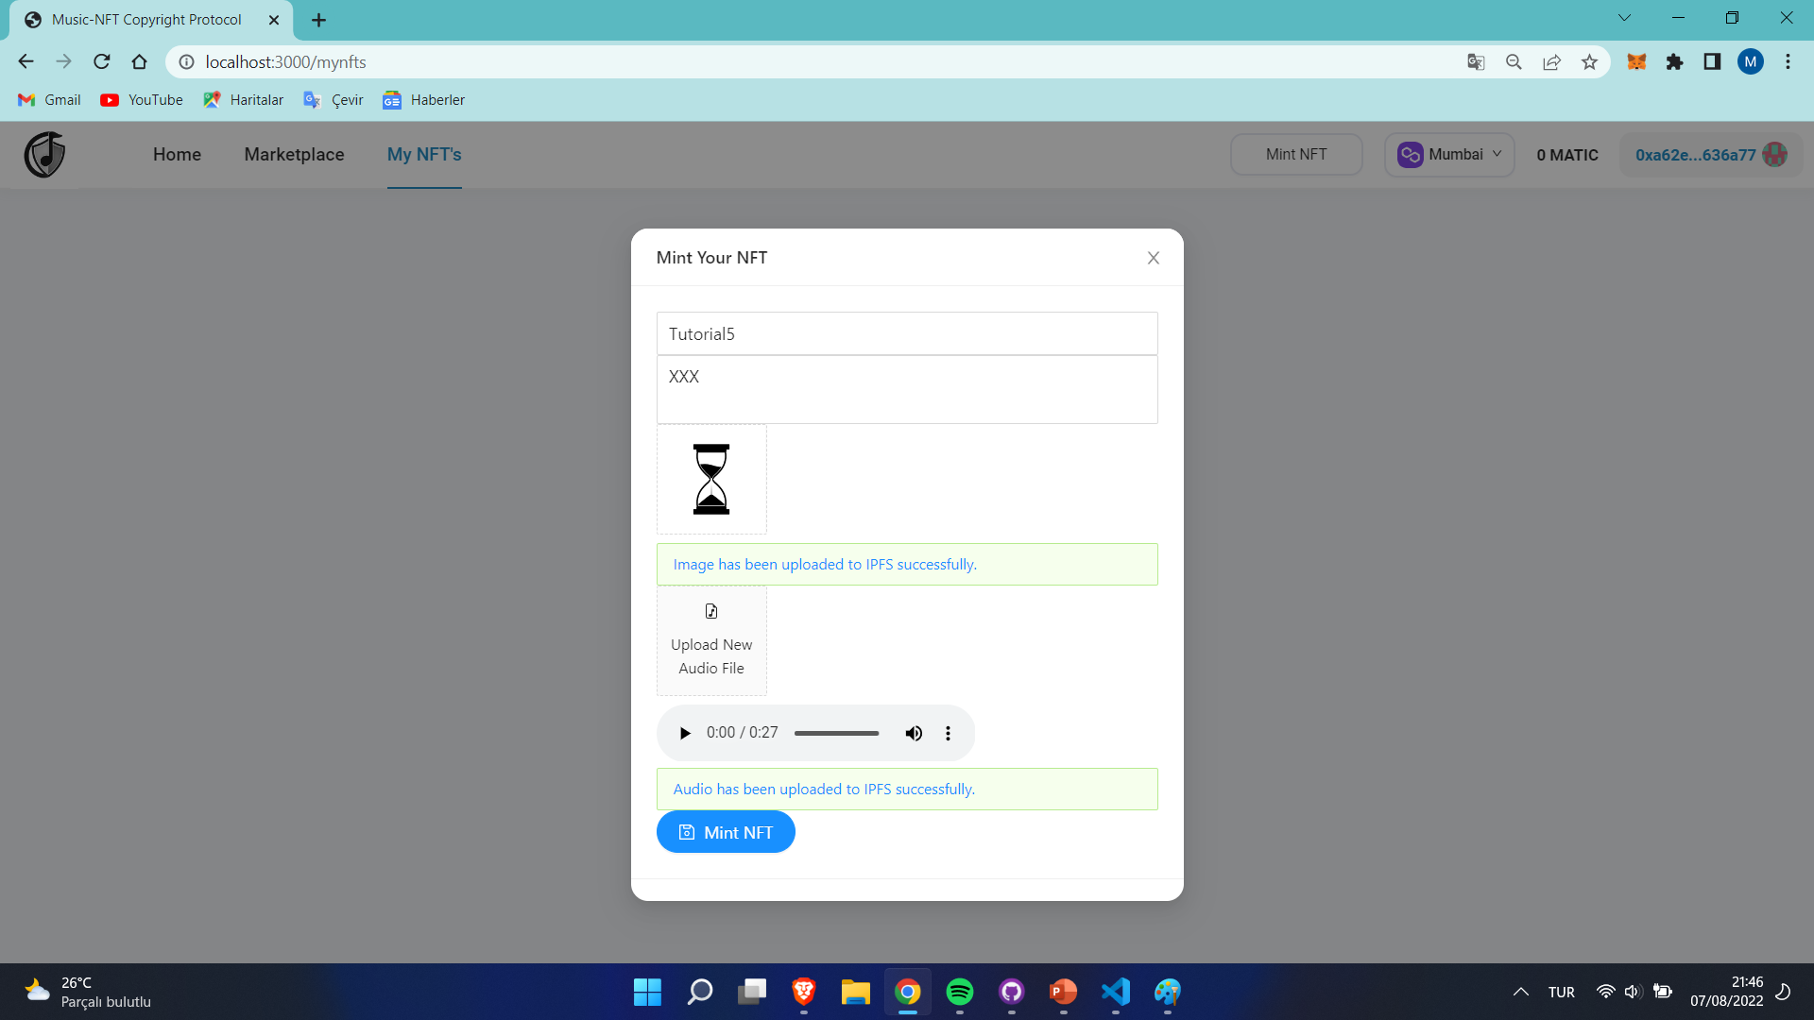1814x1020 pixels.
Task: Select the Home menu tab
Action: click(x=177, y=155)
